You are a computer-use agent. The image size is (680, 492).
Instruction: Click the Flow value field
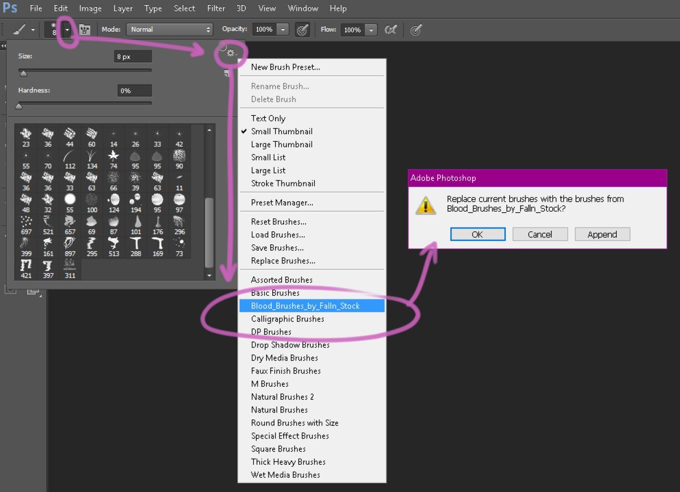coord(352,29)
